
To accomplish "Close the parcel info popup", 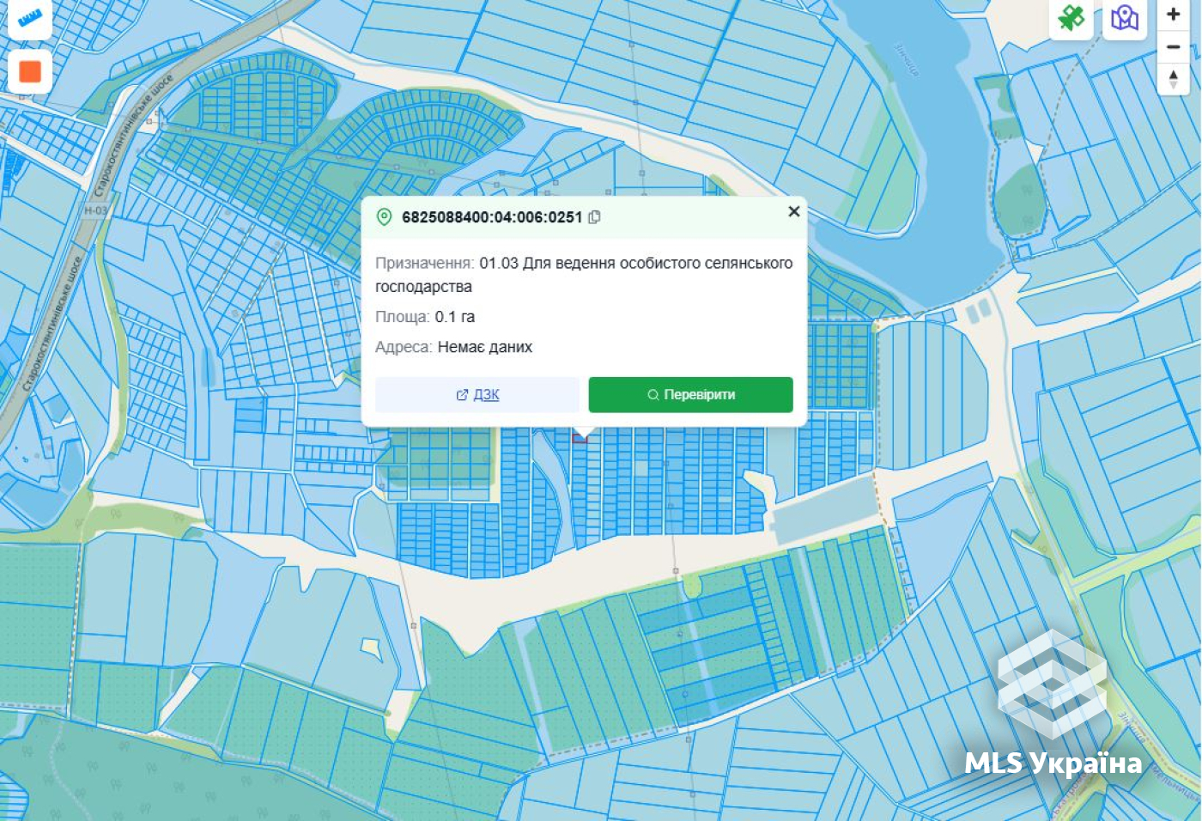I will coord(794,211).
